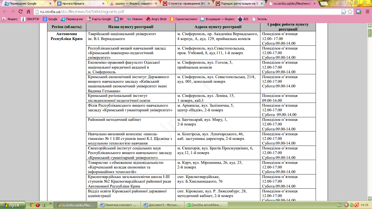This screenshot has height=209, width=372.
Task: Open the Одноклассники bookmark
Action: 184,19
